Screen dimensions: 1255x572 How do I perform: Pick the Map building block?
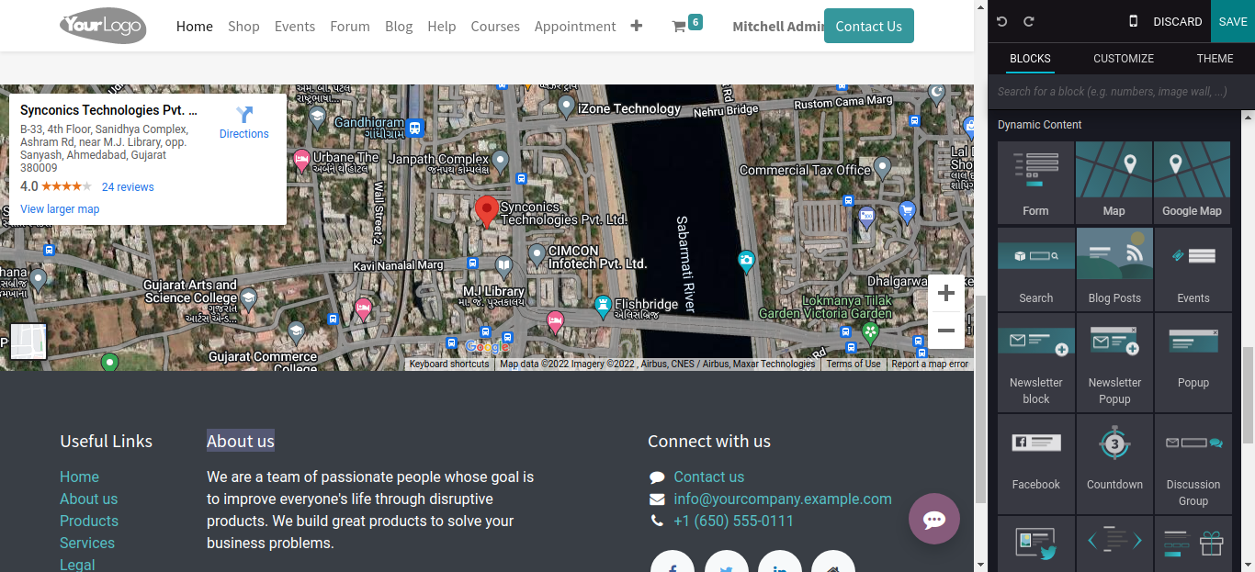coord(1114,183)
